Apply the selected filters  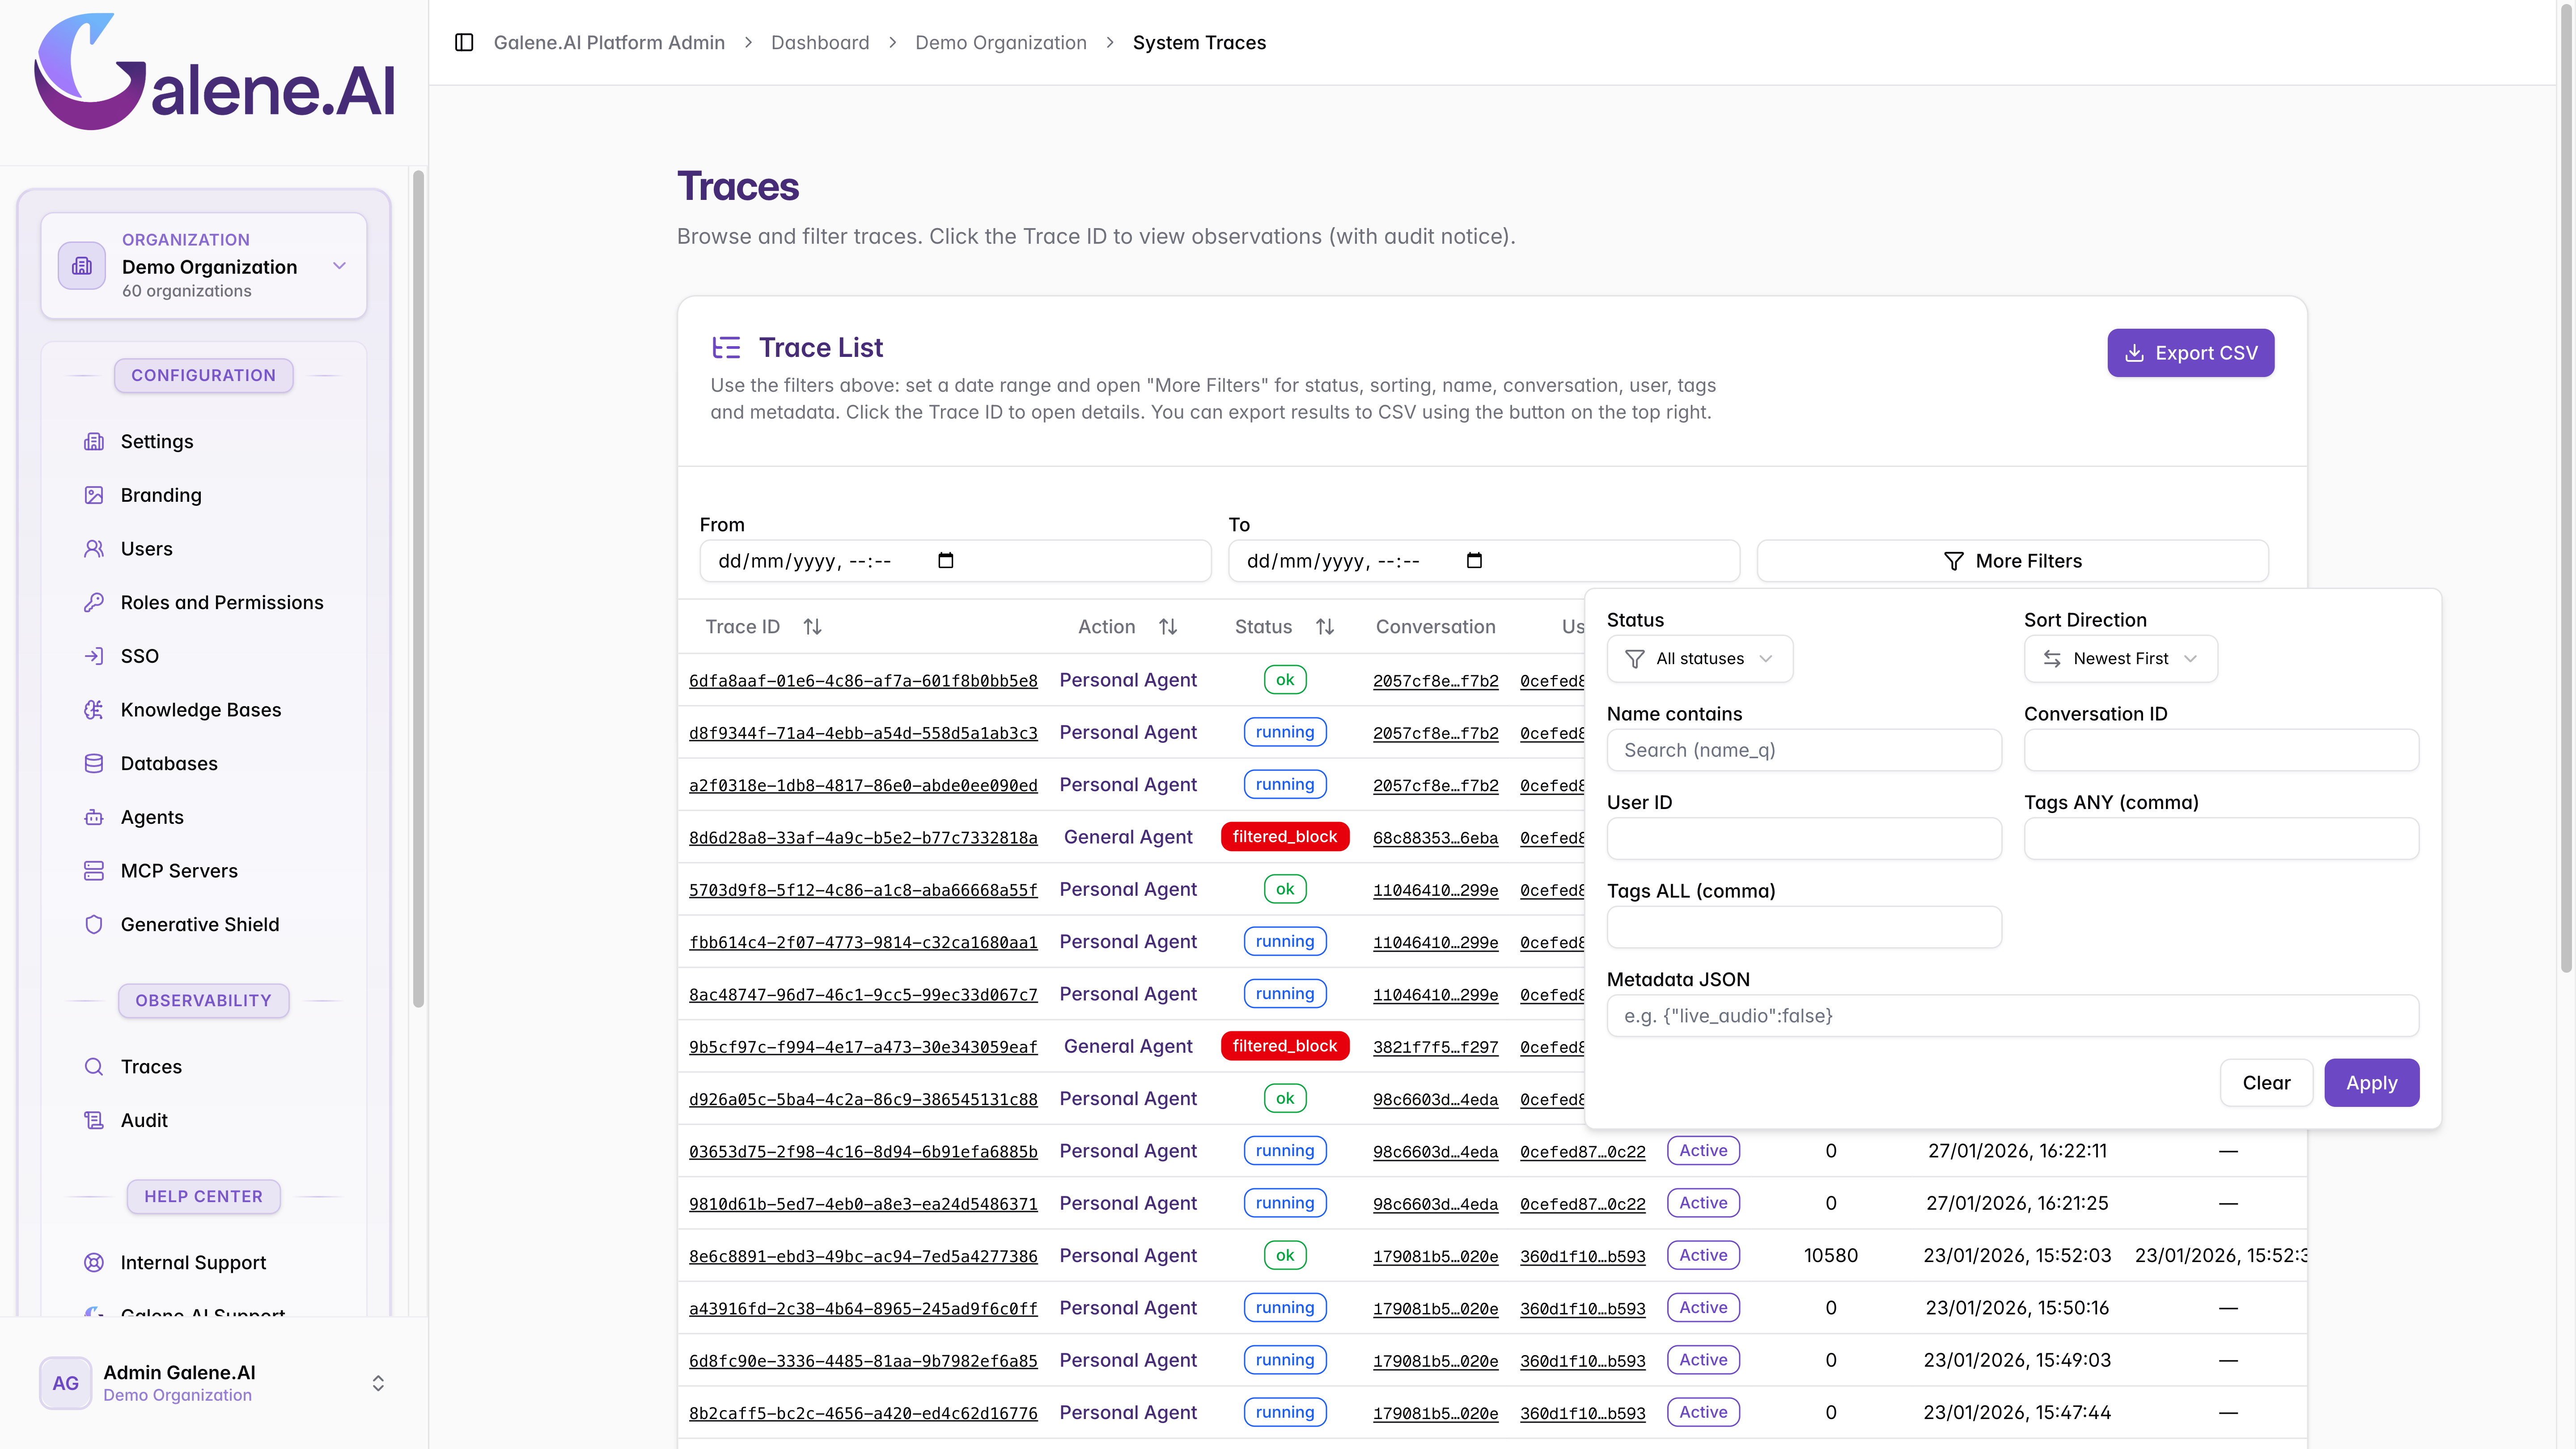[x=2372, y=1083]
